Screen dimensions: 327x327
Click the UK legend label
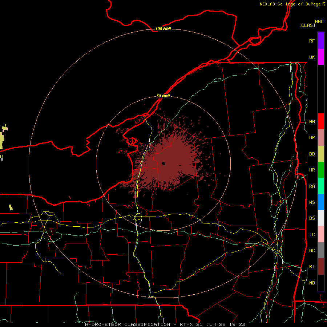coord(312,57)
